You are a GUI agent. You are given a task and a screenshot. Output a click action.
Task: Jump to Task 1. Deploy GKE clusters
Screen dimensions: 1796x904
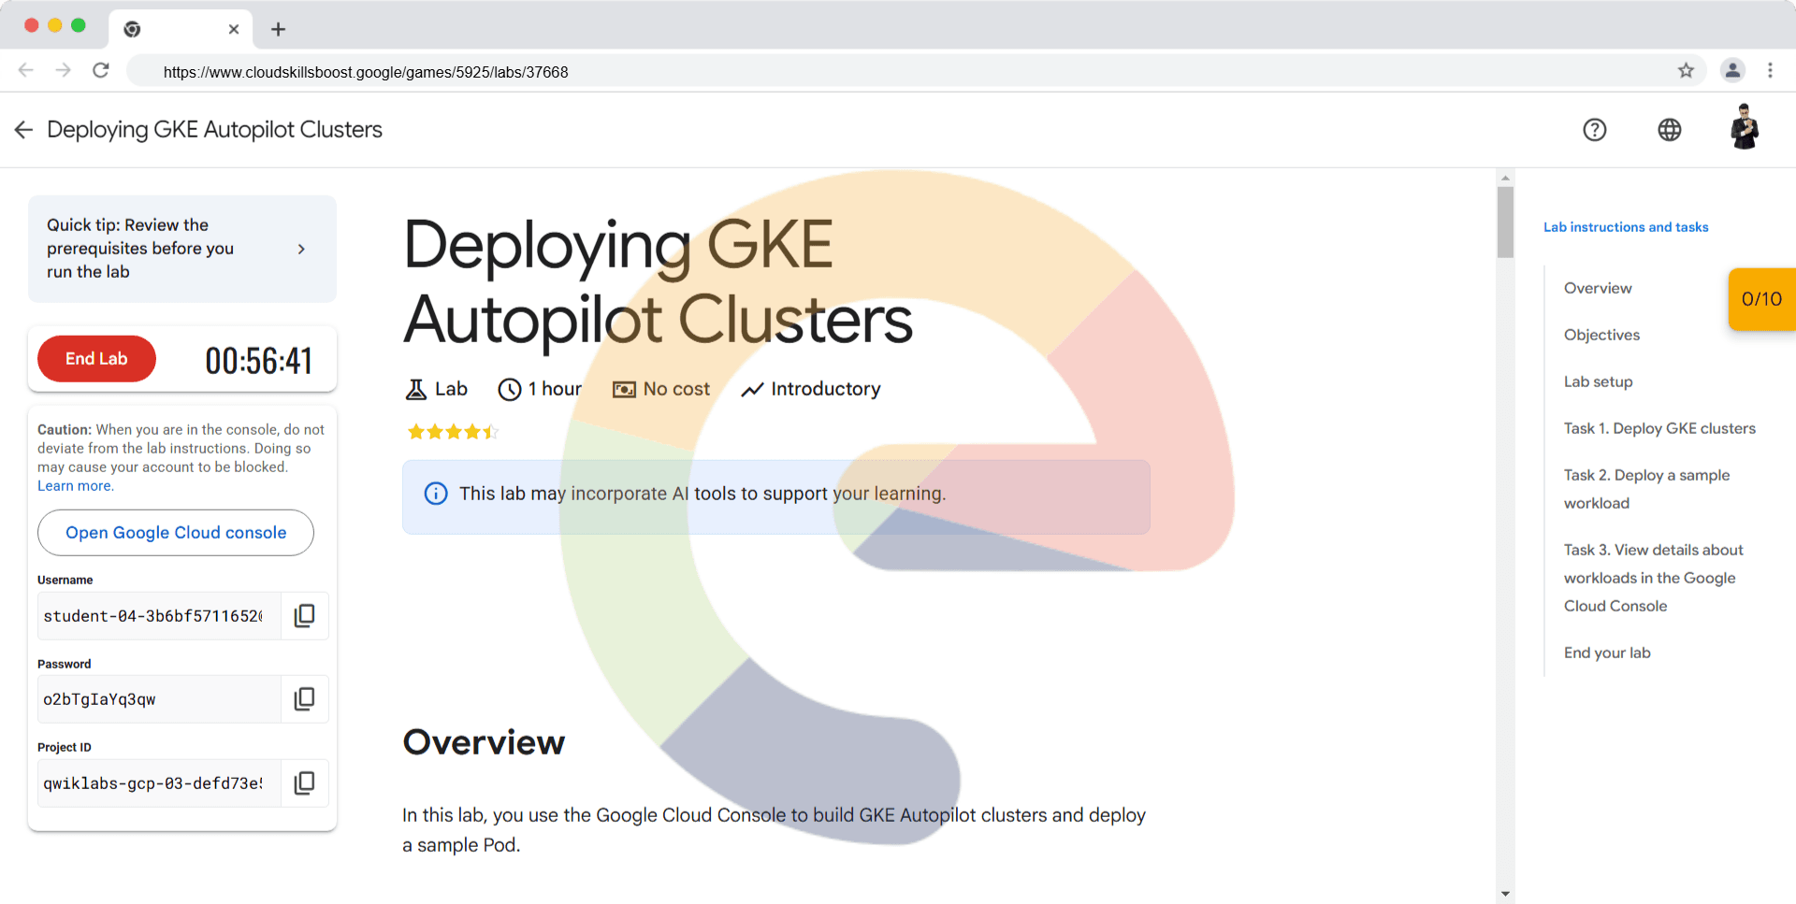point(1659,428)
